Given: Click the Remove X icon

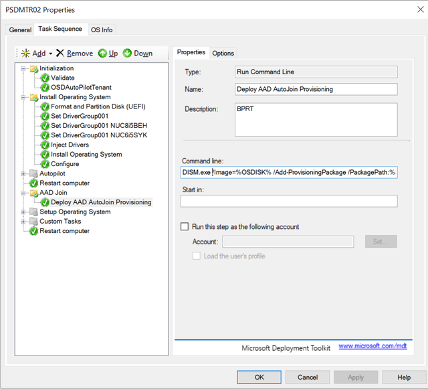Looking at the screenshot, I should (60, 53).
